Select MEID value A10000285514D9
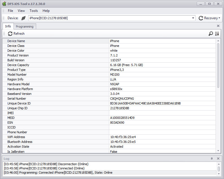Image resolution: width=224 pixels, height=179 pixels. click(122, 118)
